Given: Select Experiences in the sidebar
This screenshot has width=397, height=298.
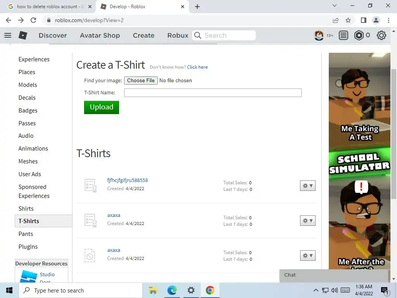Looking at the screenshot, I should pos(34,59).
